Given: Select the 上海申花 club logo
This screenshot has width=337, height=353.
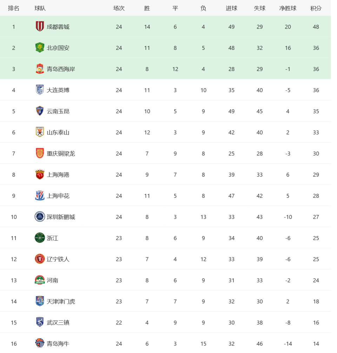Looking at the screenshot, I should tap(40, 195).
